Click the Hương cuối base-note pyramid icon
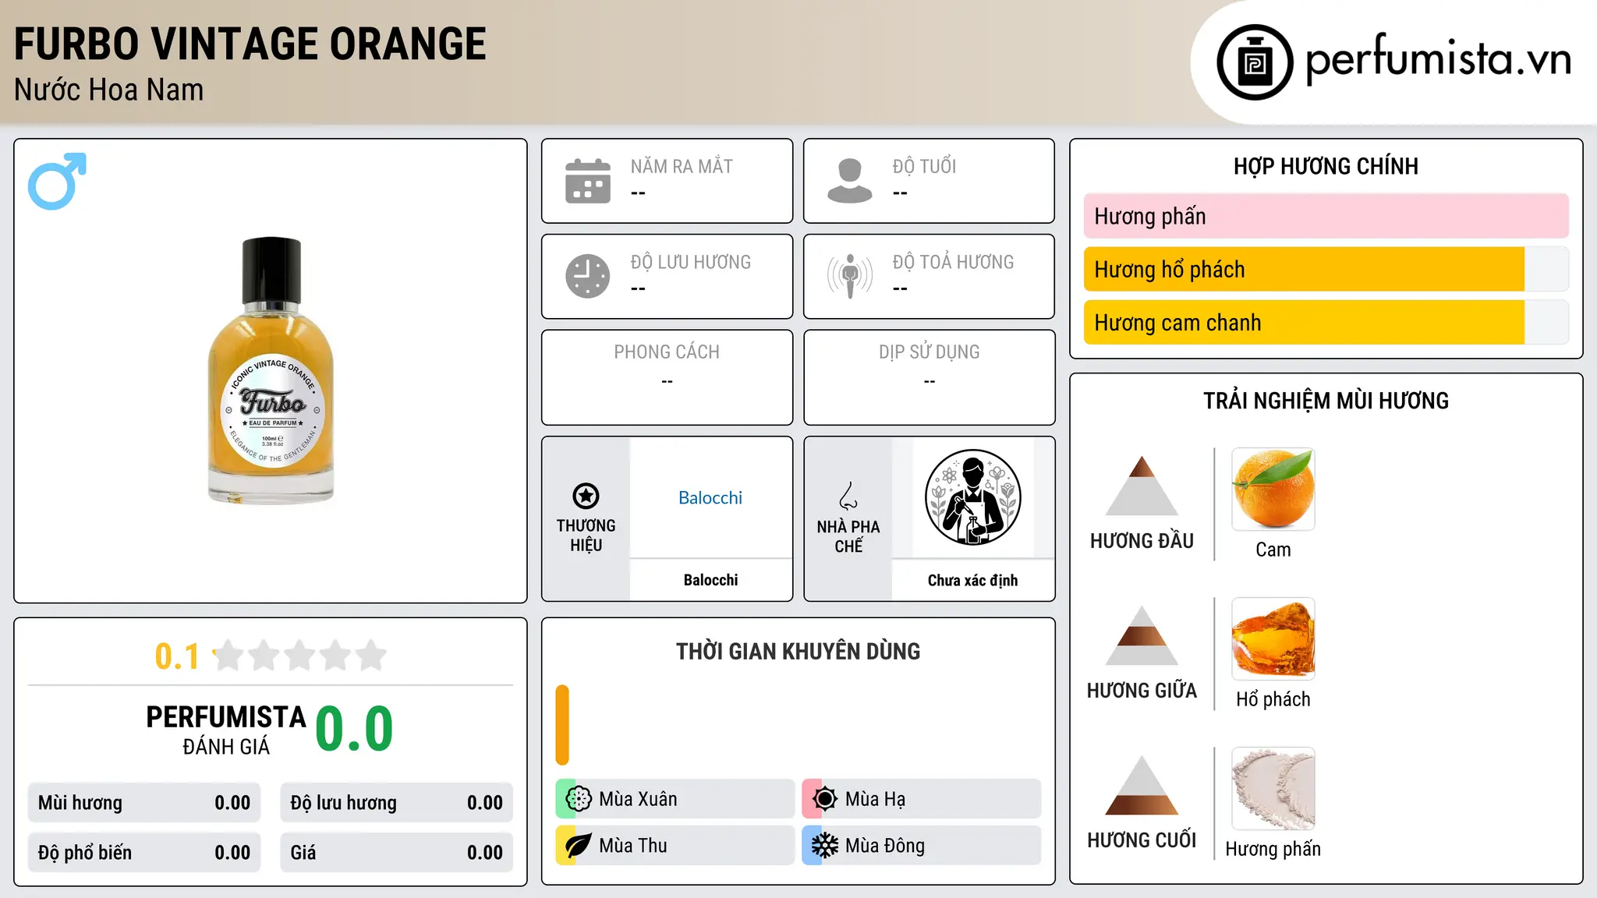The image size is (1597, 898). 1142,785
